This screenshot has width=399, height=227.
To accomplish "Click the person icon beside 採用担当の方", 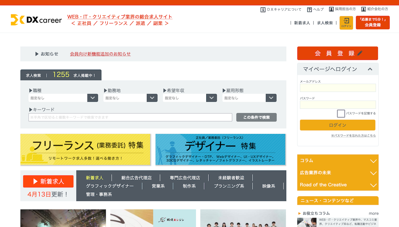I will (331, 9).
